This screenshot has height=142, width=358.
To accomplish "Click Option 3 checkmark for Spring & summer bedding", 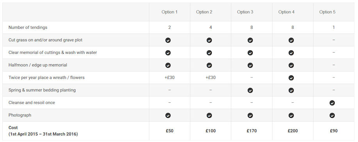I will (250, 90).
